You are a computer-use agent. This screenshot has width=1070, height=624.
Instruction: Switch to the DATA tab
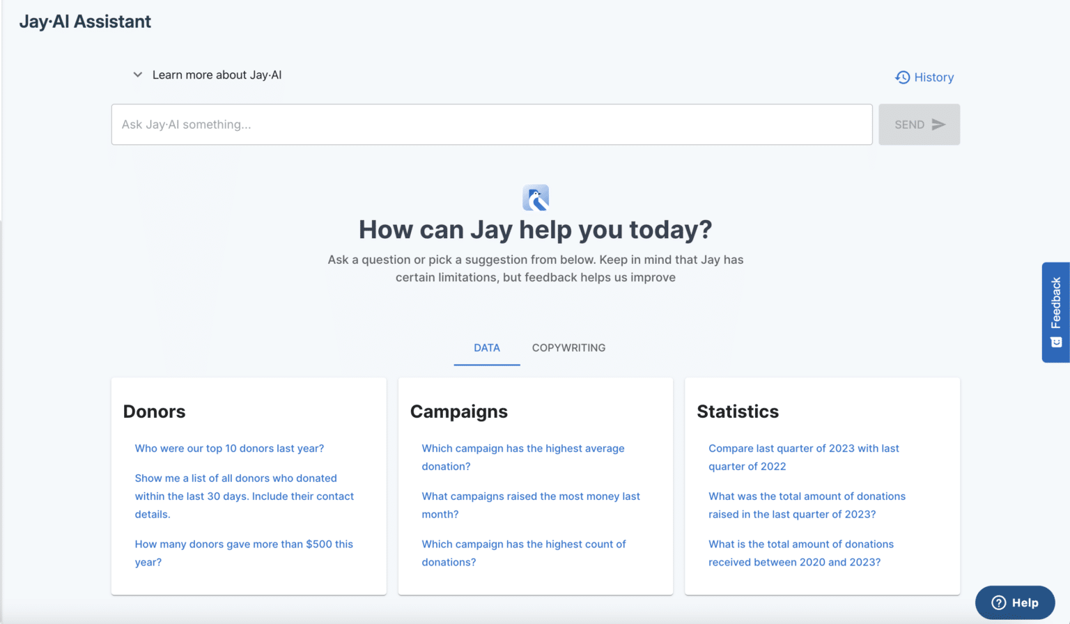487,348
